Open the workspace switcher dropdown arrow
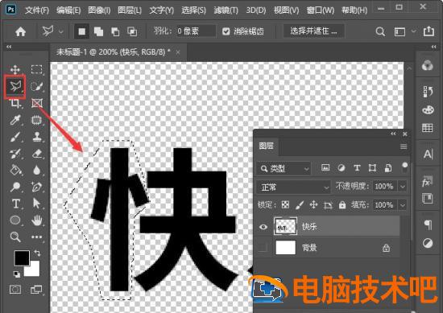Image resolution: width=443 pixels, height=313 pixels. click(414, 31)
